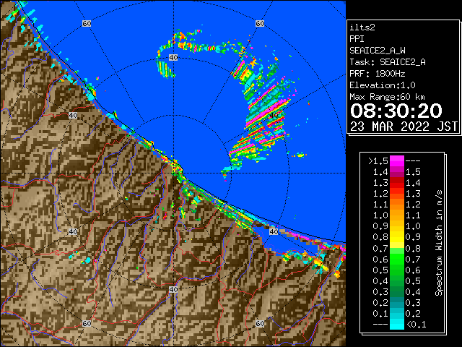Click the 'PRF: 1800Hz' value
The image size is (462, 347).
click(378, 74)
